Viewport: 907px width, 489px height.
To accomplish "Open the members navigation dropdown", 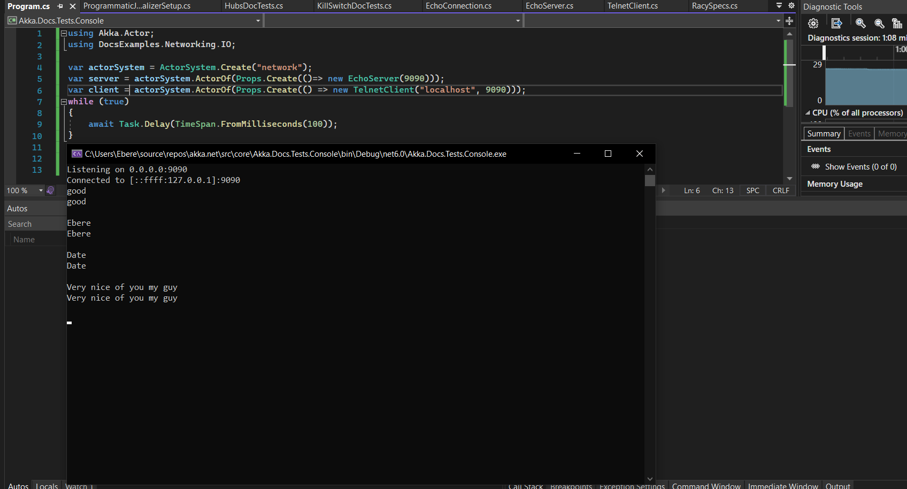I will (654, 21).
